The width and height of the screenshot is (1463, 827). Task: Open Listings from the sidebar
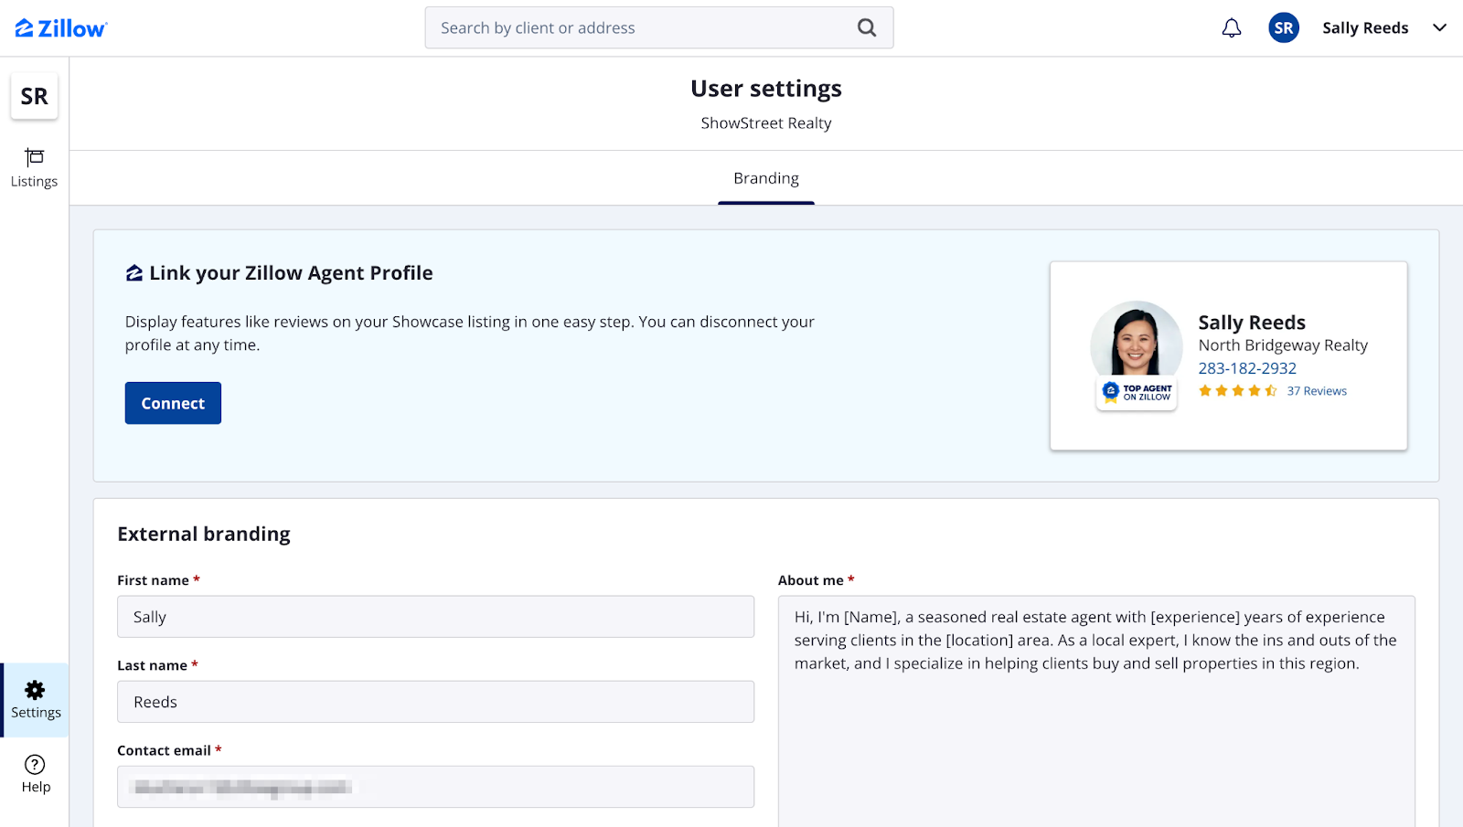pyautogui.click(x=34, y=168)
